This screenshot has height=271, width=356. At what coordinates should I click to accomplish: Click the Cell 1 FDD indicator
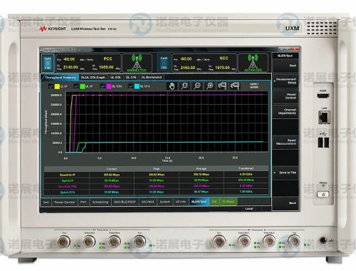click(x=48, y=63)
